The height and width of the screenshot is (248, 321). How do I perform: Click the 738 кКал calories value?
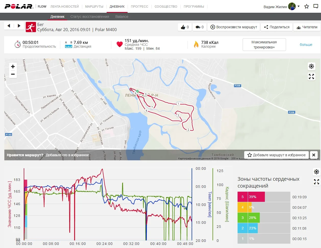(210, 43)
